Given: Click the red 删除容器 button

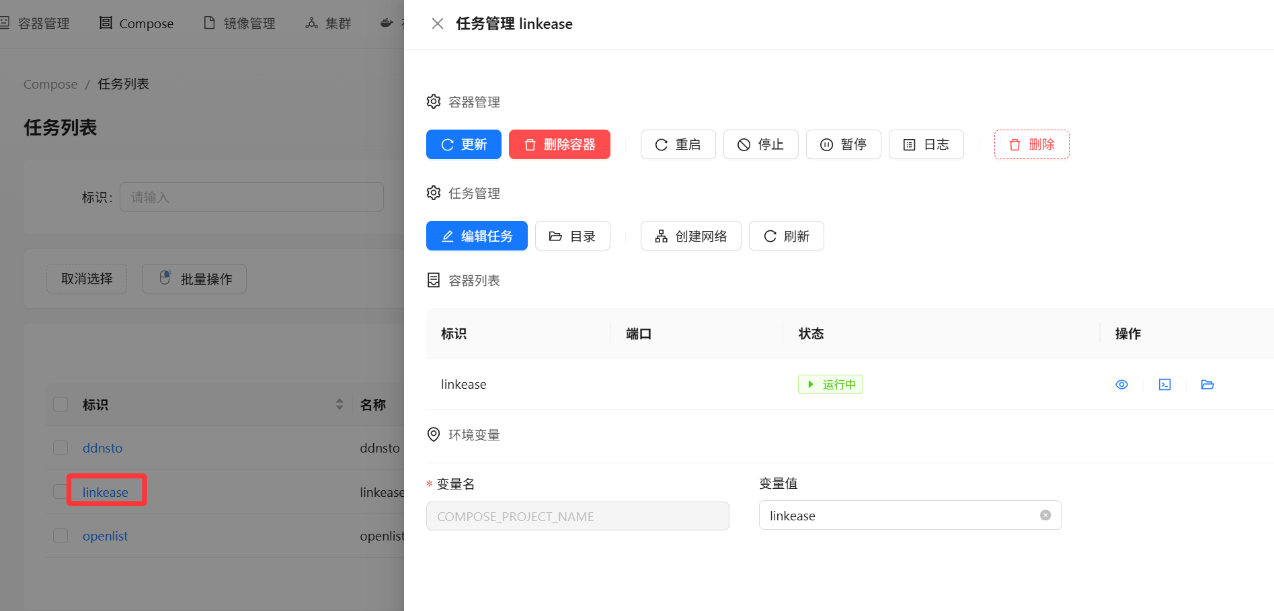Looking at the screenshot, I should point(559,144).
